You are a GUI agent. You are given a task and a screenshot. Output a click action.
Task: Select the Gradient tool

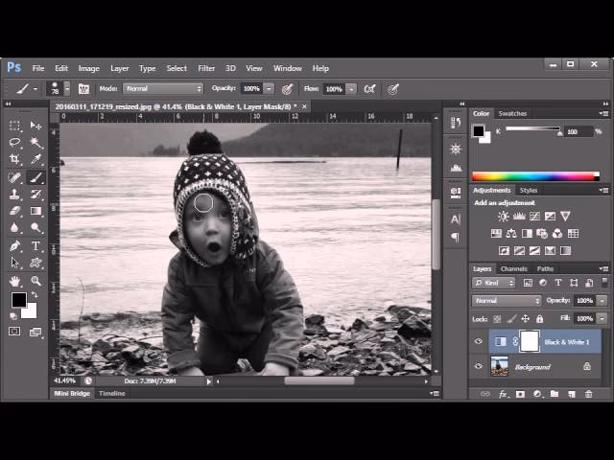pyautogui.click(x=35, y=211)
